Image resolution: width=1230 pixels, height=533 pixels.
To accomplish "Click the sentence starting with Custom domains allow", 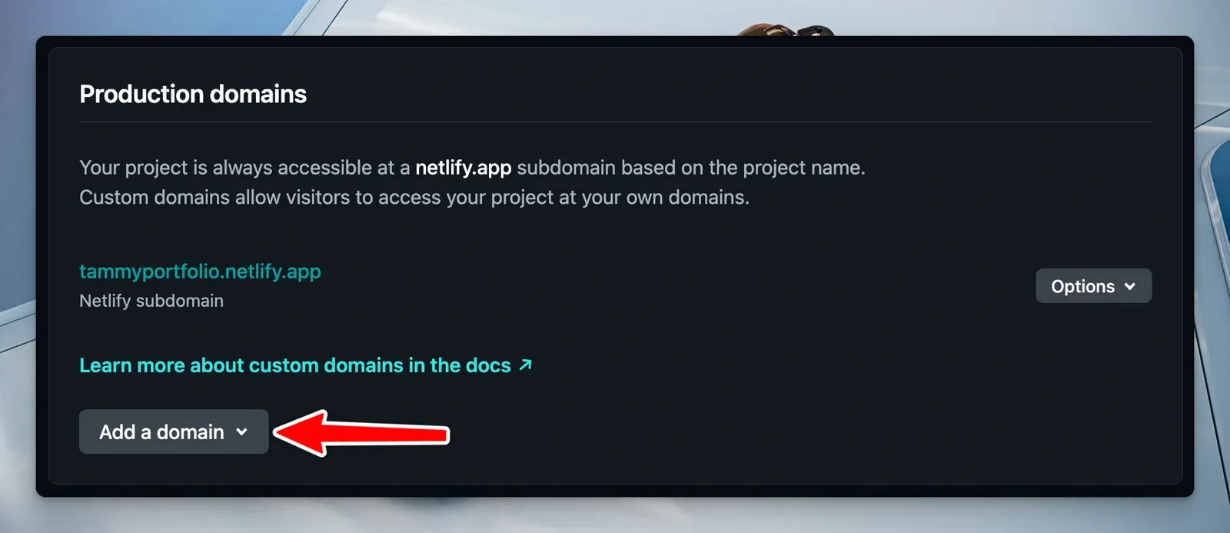I will click(x=414, y=198).
